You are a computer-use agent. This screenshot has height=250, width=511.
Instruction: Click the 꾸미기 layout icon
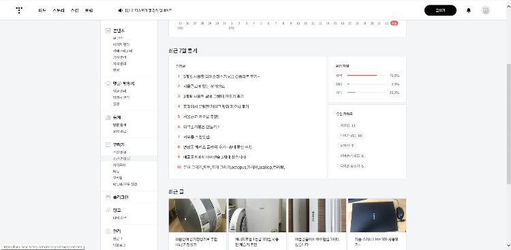click(x=108, y=144)
